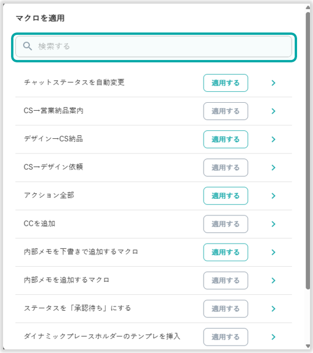Apply the アクション全部 macro

click(226, 196)
